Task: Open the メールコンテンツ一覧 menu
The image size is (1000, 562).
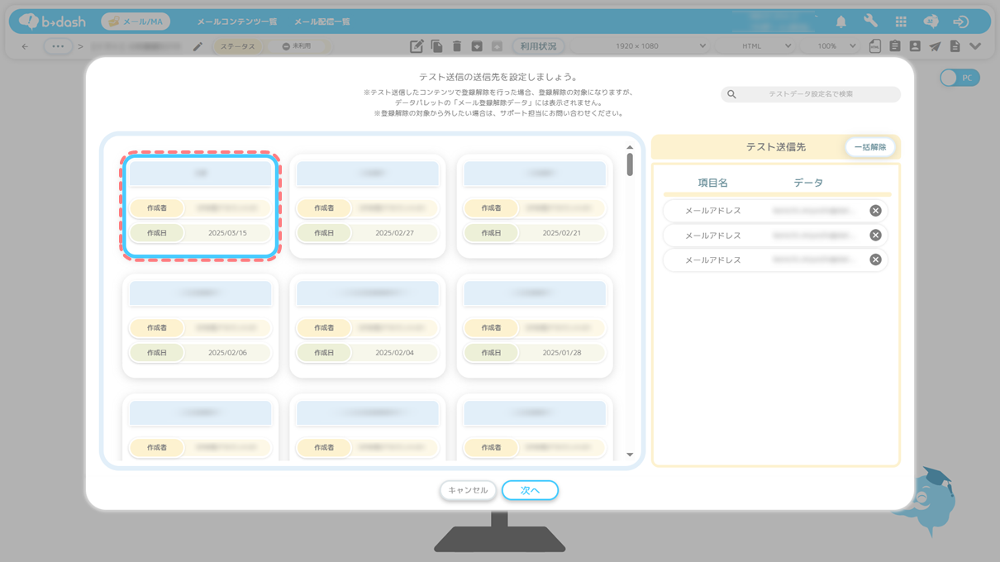Action: tap(237, 21)
